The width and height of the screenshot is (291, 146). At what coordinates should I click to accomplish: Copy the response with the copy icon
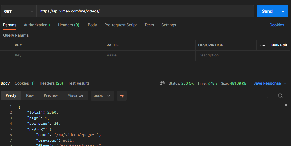(x=268, y=96)
